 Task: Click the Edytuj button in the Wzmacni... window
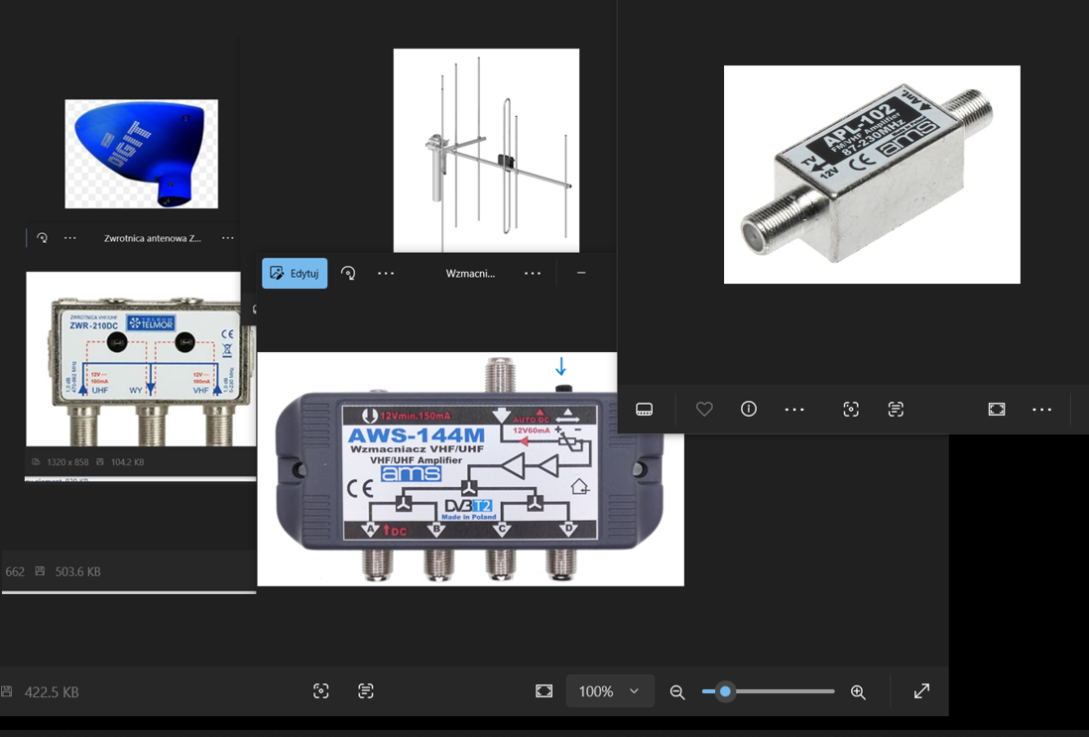coord(295,273)
